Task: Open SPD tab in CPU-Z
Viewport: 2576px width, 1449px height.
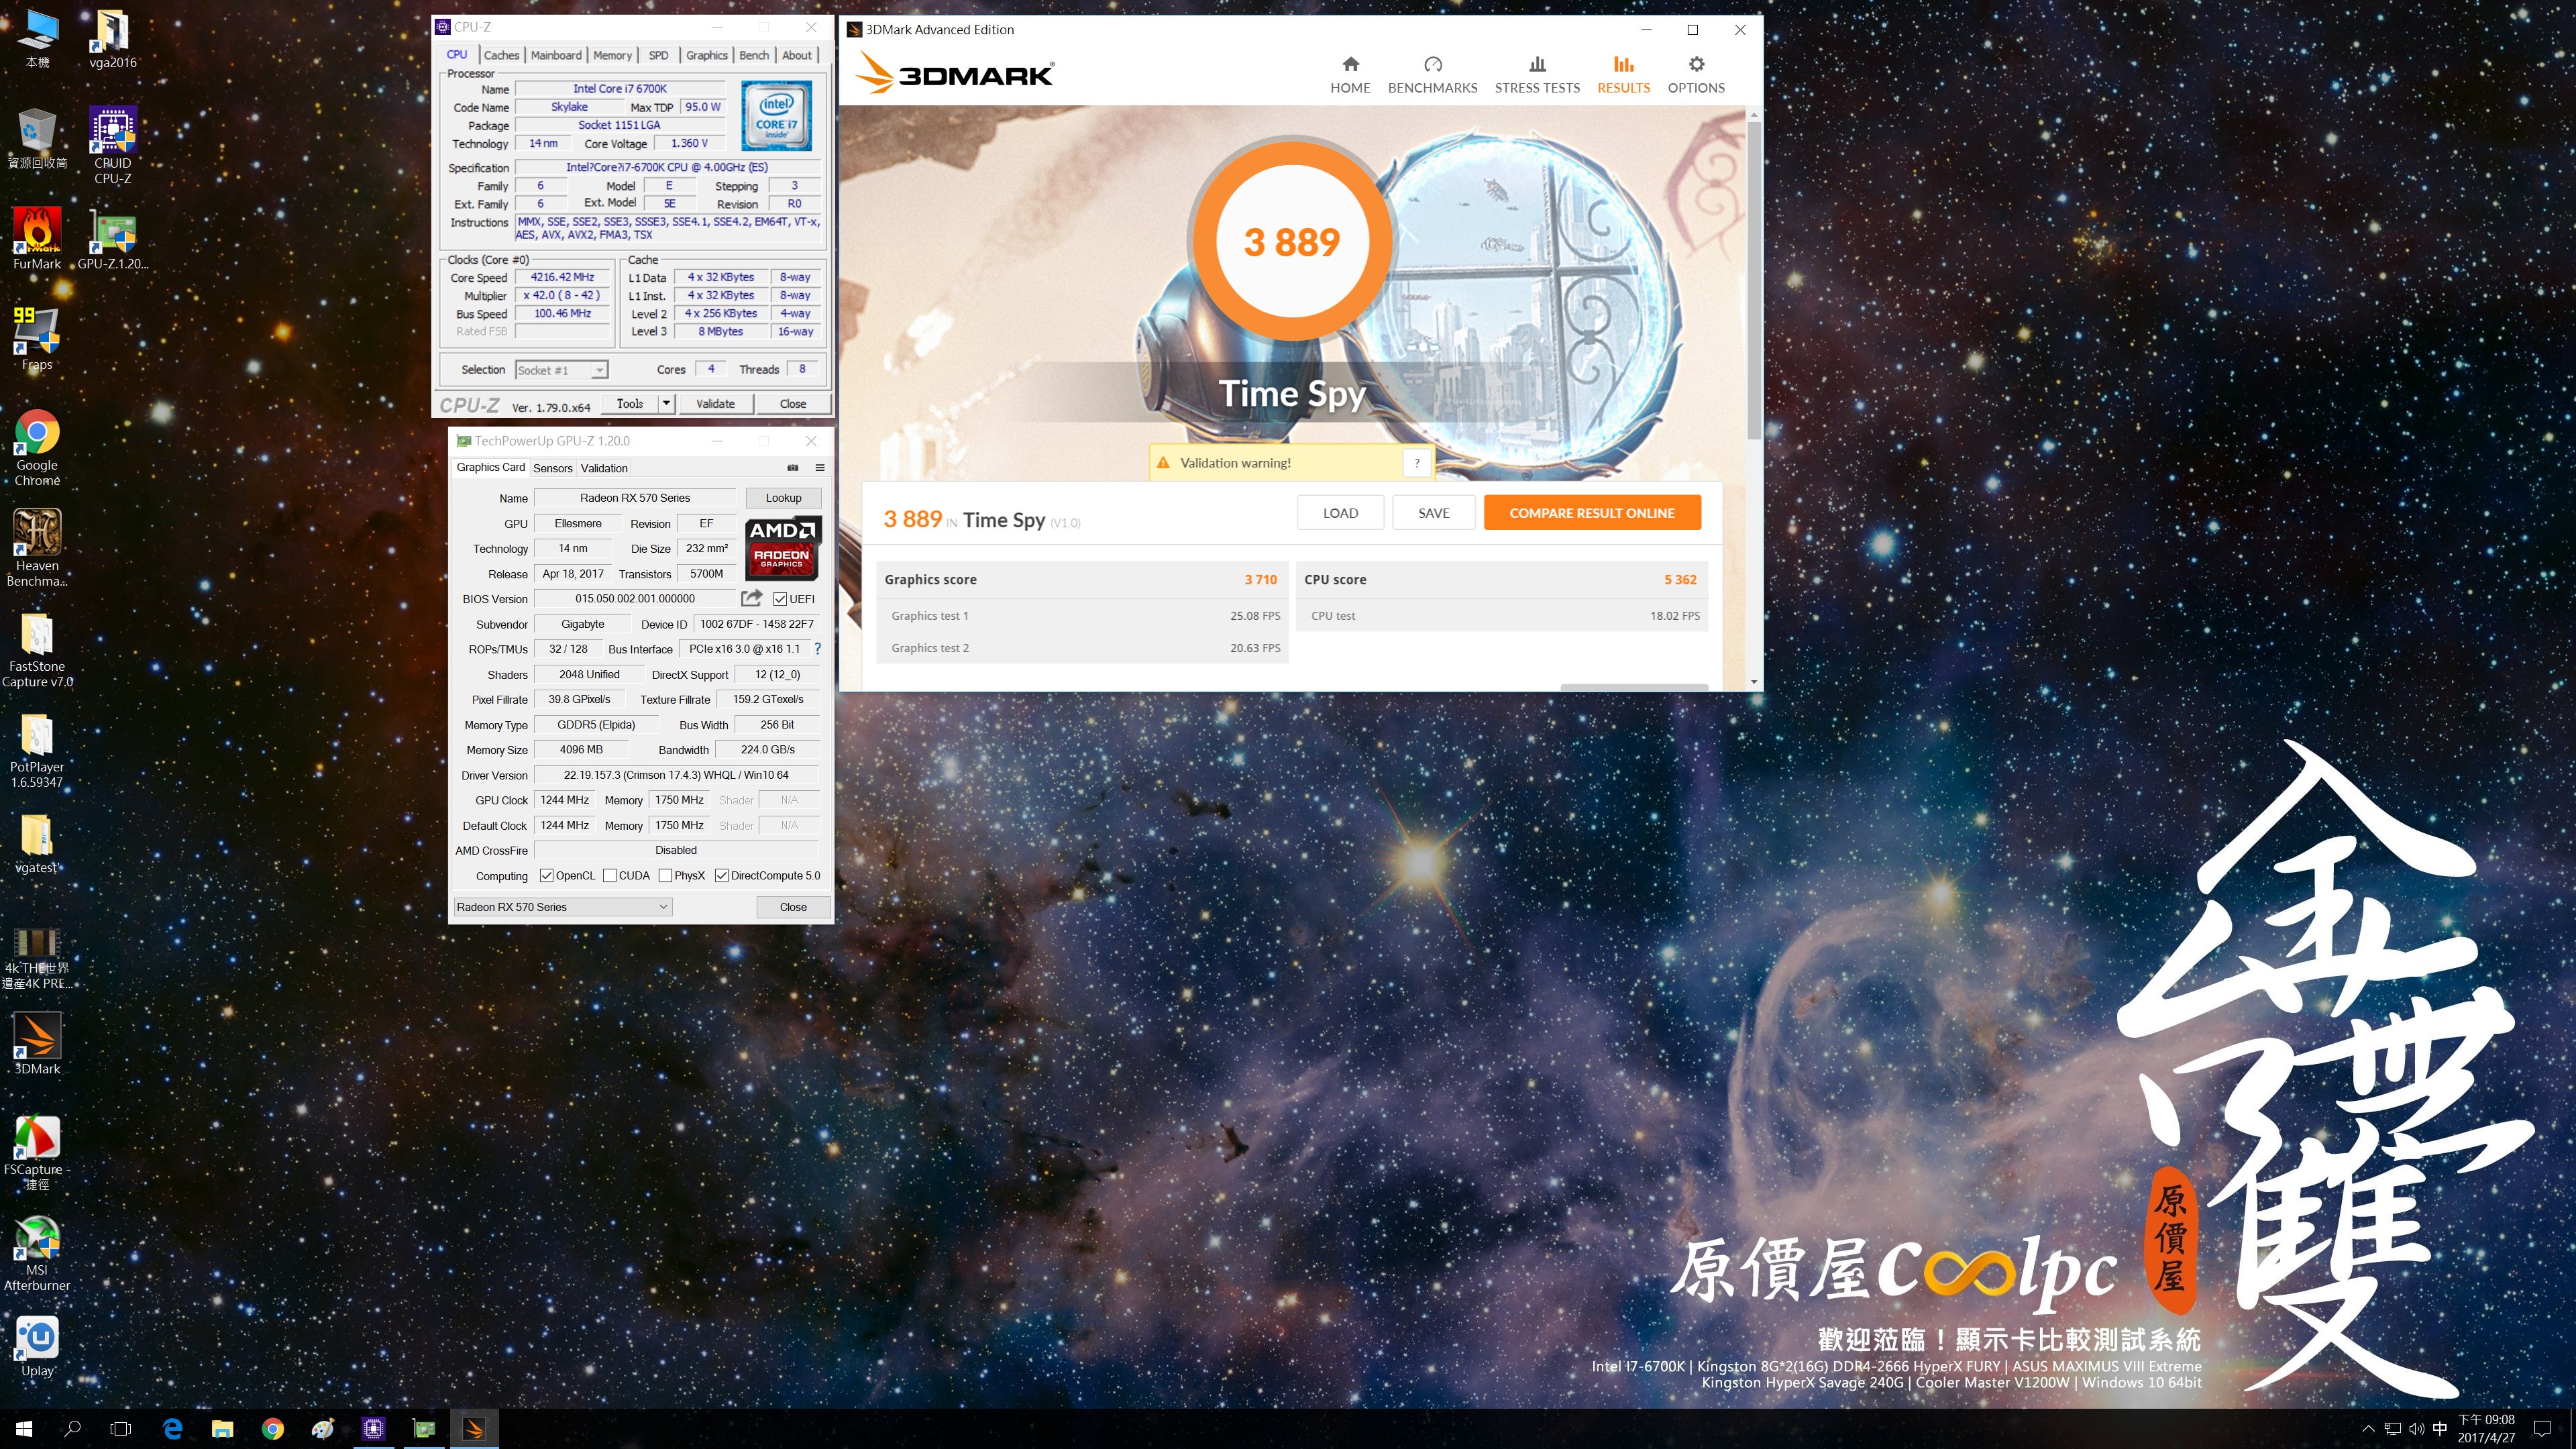Action: tap(658, 56)
